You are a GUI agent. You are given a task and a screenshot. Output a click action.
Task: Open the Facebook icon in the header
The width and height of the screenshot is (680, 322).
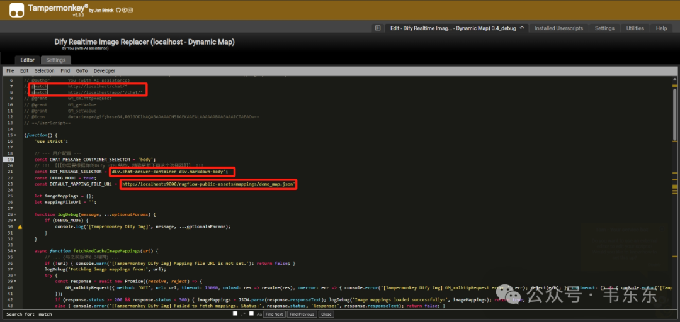(x=124, y=10)
